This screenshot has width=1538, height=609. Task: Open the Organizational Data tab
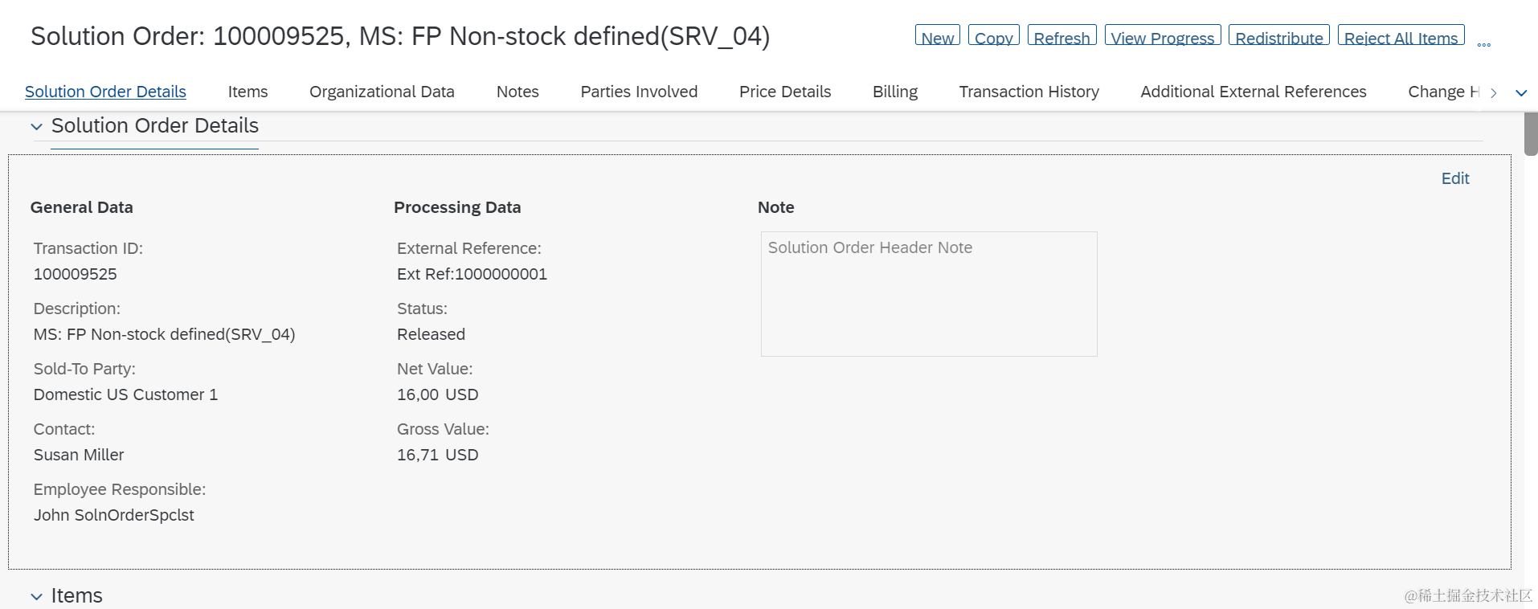(x=382, y=92)
